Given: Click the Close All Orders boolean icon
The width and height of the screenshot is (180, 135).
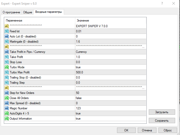Looking at the screenshot, I should [7, 98].
